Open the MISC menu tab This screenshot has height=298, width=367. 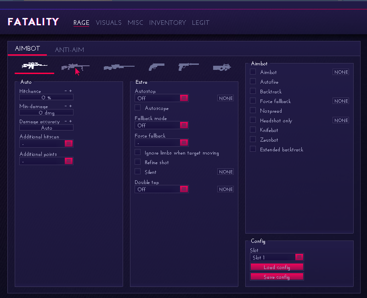[136, 23]
